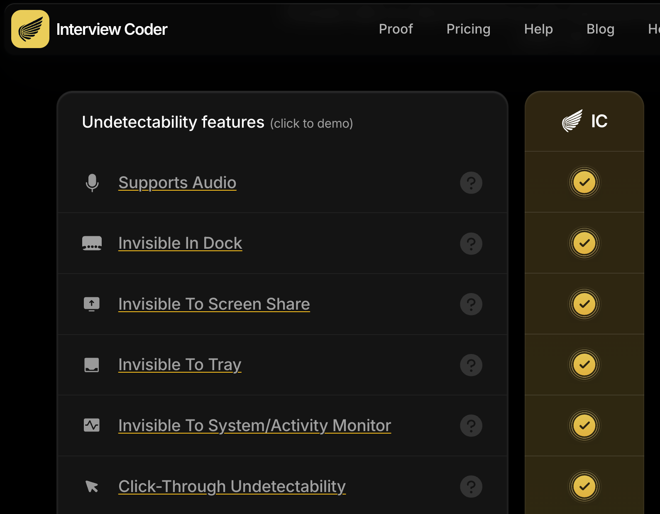
Task: Click the cursor icon beside Click-Through Undetectability
Action: point(92,486)
